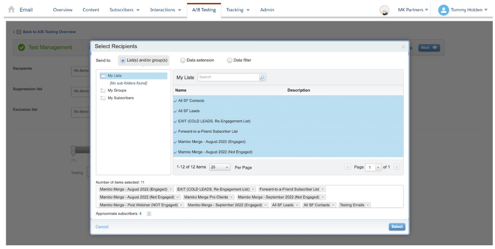The width and height of the screenshot is (495, 249).
Task: Select the Data extension radio button
Action: click(183, 60)
